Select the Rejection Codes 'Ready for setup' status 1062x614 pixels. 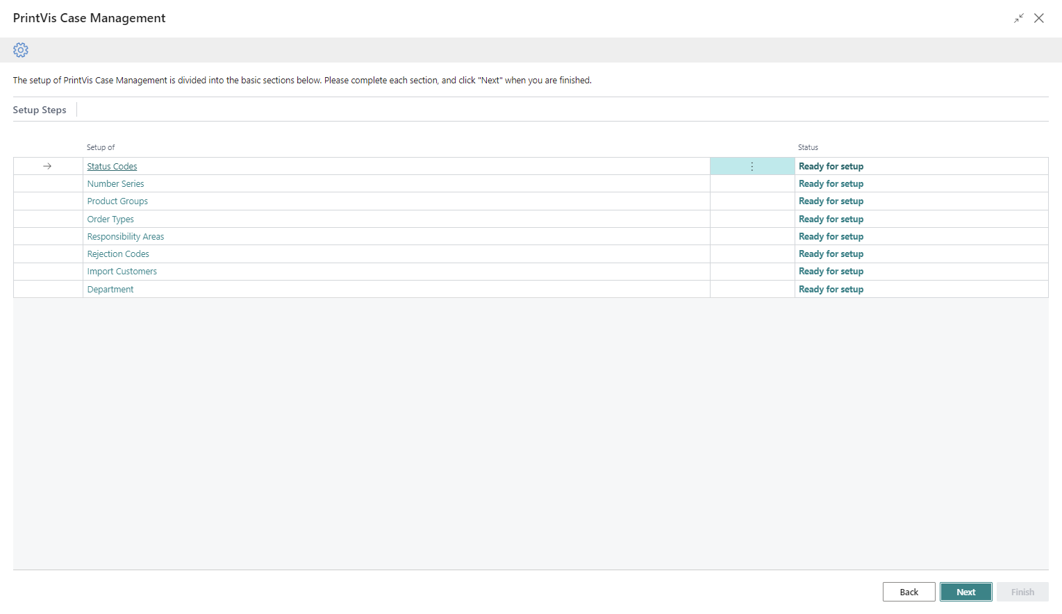coord(831,254)
